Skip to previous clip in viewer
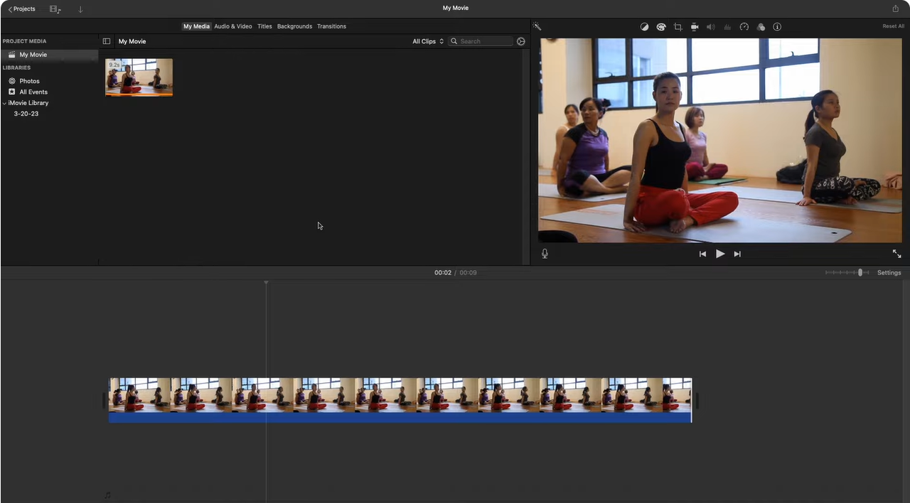 pos(702,254)
